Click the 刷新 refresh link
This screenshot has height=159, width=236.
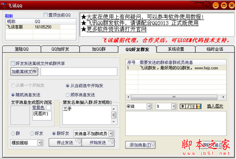(x=9, y=16)
